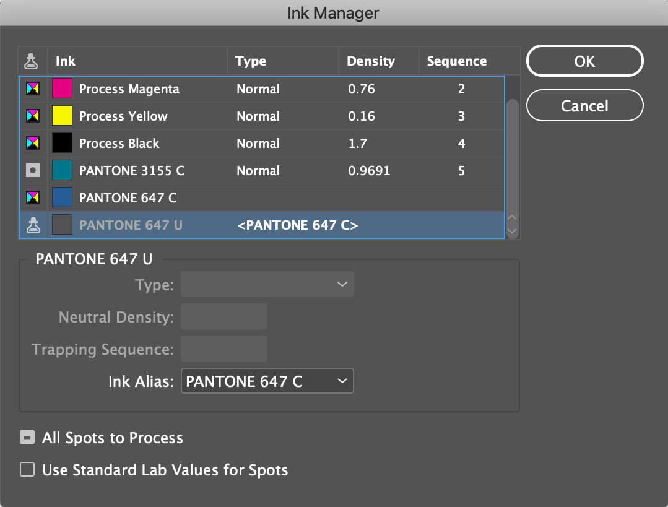Click Normal type in Process Black row

pyautogui.click(x=258, y=144)
